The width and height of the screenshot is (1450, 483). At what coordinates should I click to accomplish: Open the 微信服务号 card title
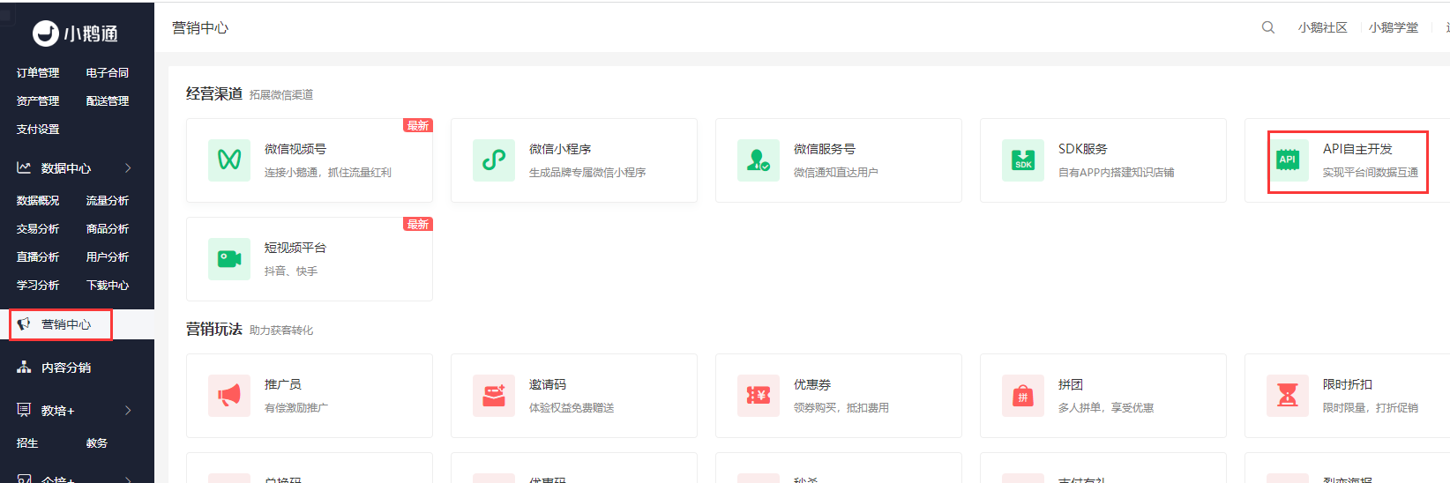pyautogui.click(x=825, y=149)
